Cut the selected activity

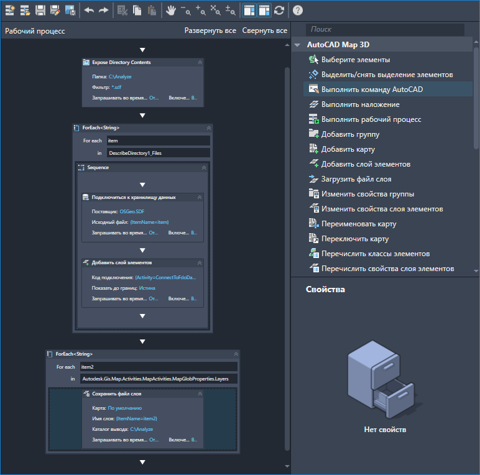pyautogui.click(x=122, y=11)
